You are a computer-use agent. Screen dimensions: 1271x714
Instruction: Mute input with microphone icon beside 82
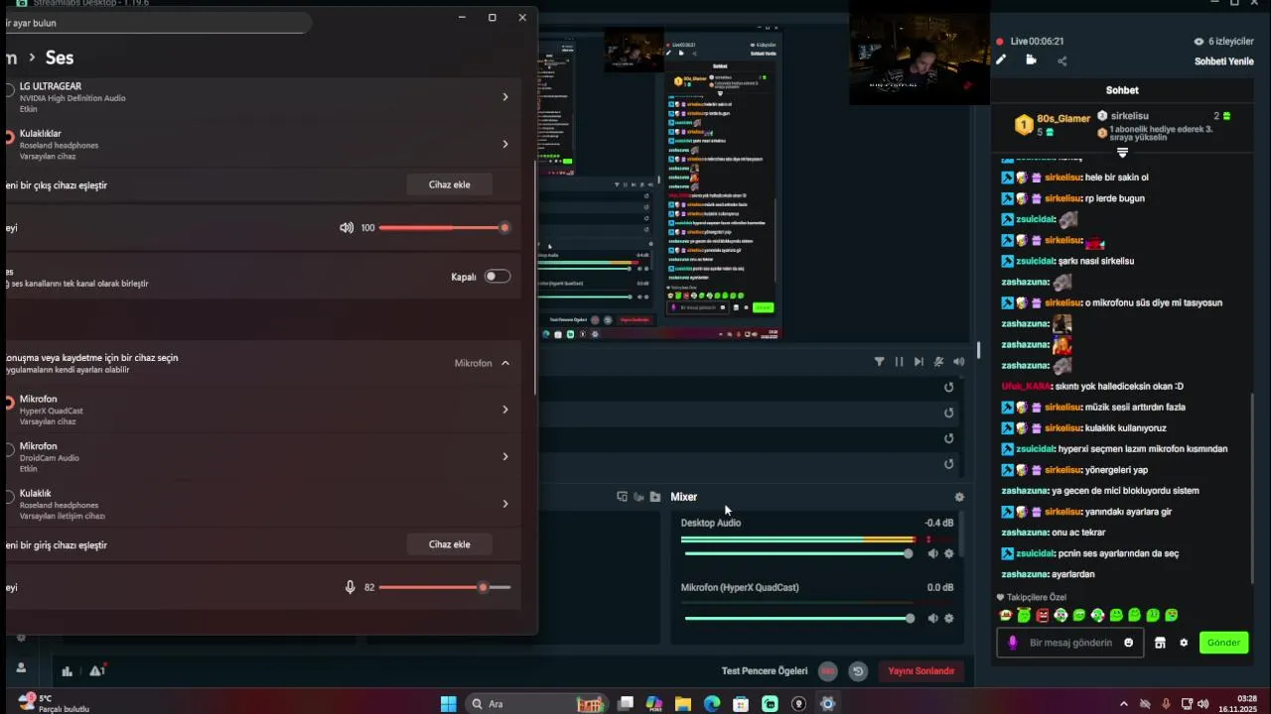[x=350, y=587]
